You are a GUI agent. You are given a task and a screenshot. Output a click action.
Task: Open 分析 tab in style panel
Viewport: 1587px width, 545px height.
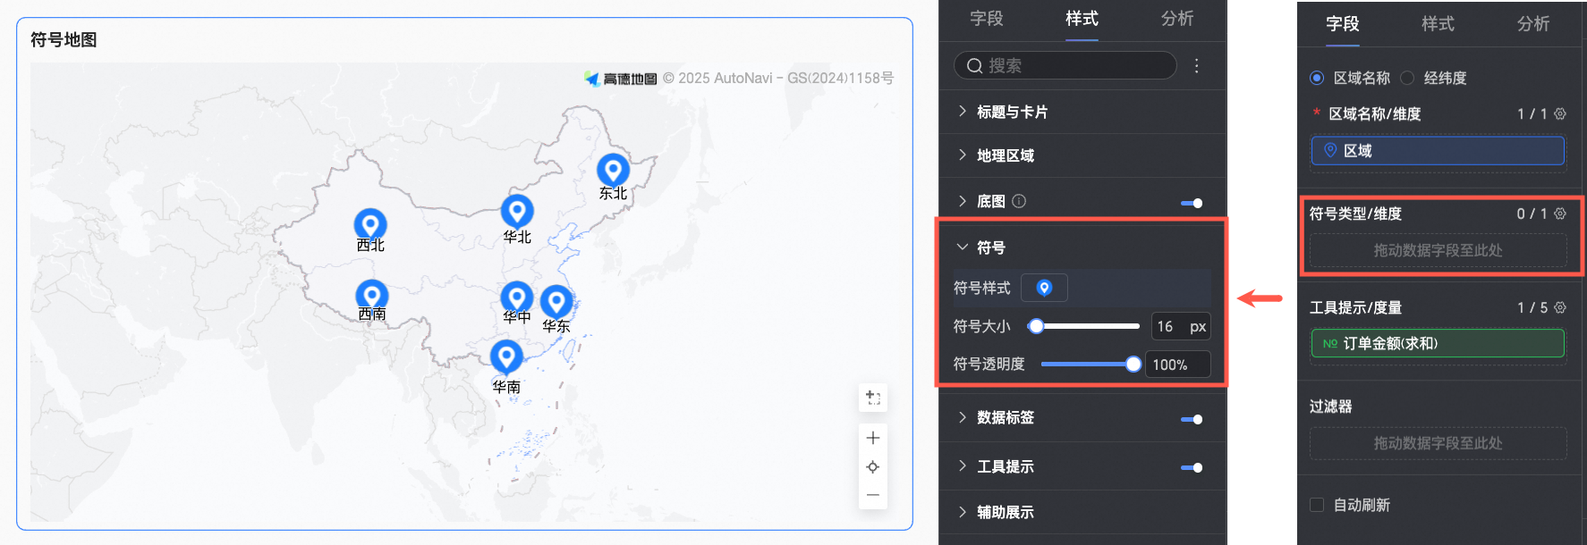(x=1177, y=18)
